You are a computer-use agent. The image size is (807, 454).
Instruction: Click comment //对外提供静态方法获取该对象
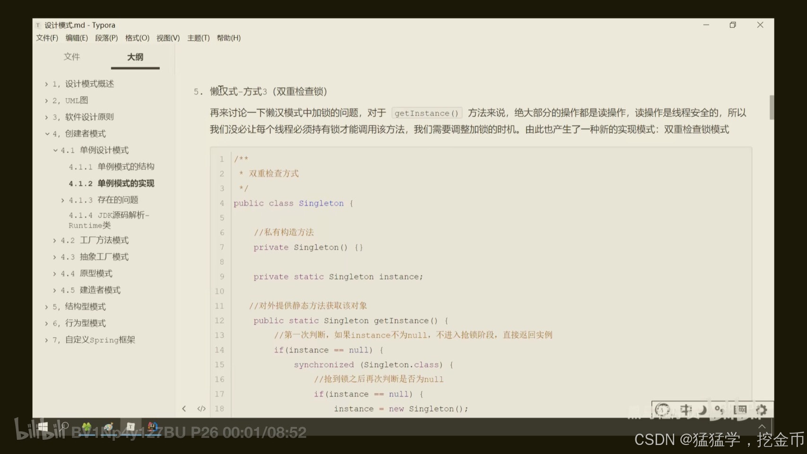tap(308, 306)
